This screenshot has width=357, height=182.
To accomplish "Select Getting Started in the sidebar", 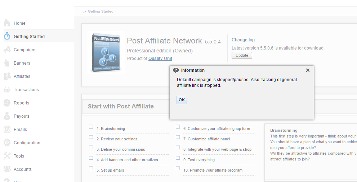I will [29, 37].
